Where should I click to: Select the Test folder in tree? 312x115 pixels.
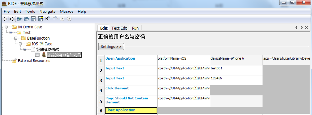(27, 33)
